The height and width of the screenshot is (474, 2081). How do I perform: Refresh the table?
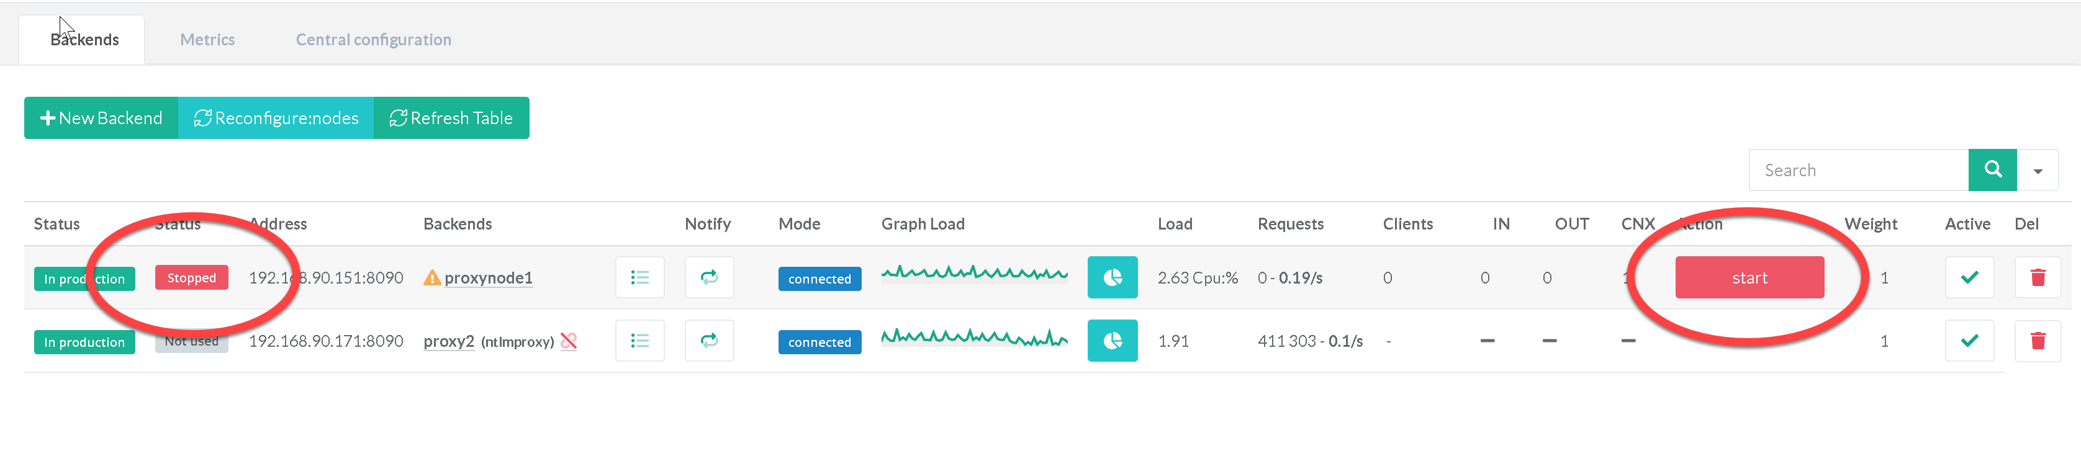pos(451,118)
